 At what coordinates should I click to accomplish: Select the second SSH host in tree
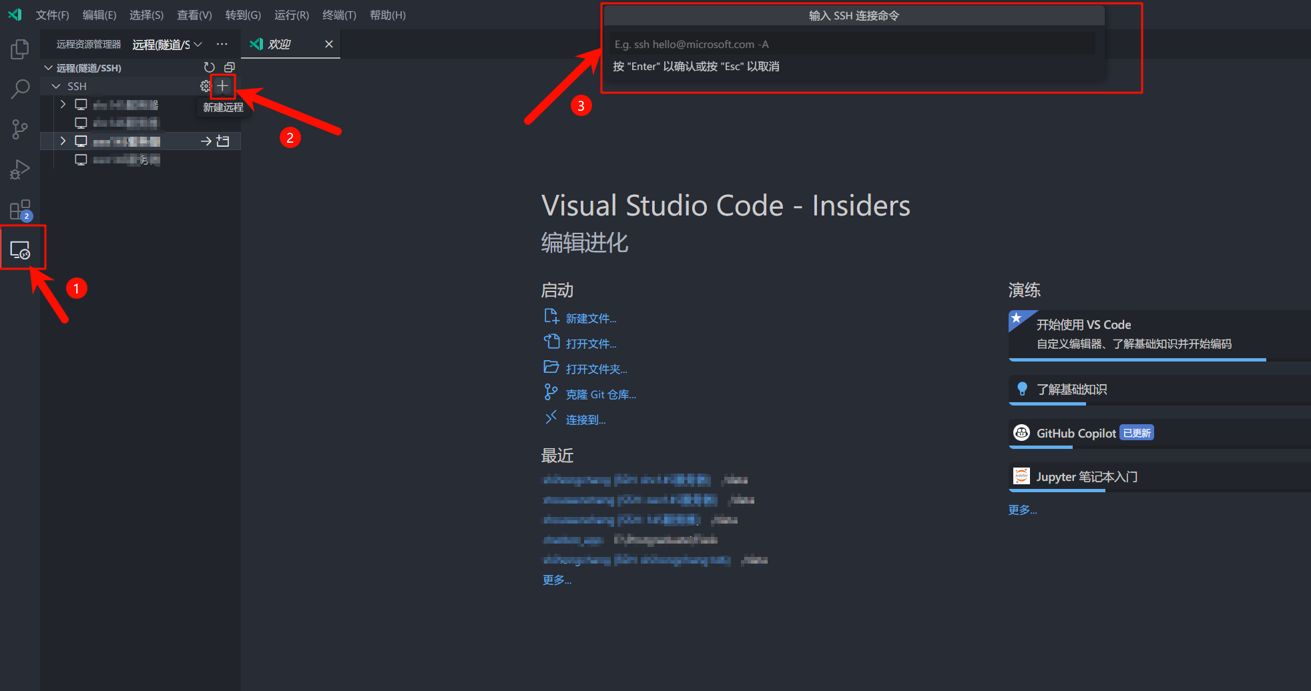point(141,123)
